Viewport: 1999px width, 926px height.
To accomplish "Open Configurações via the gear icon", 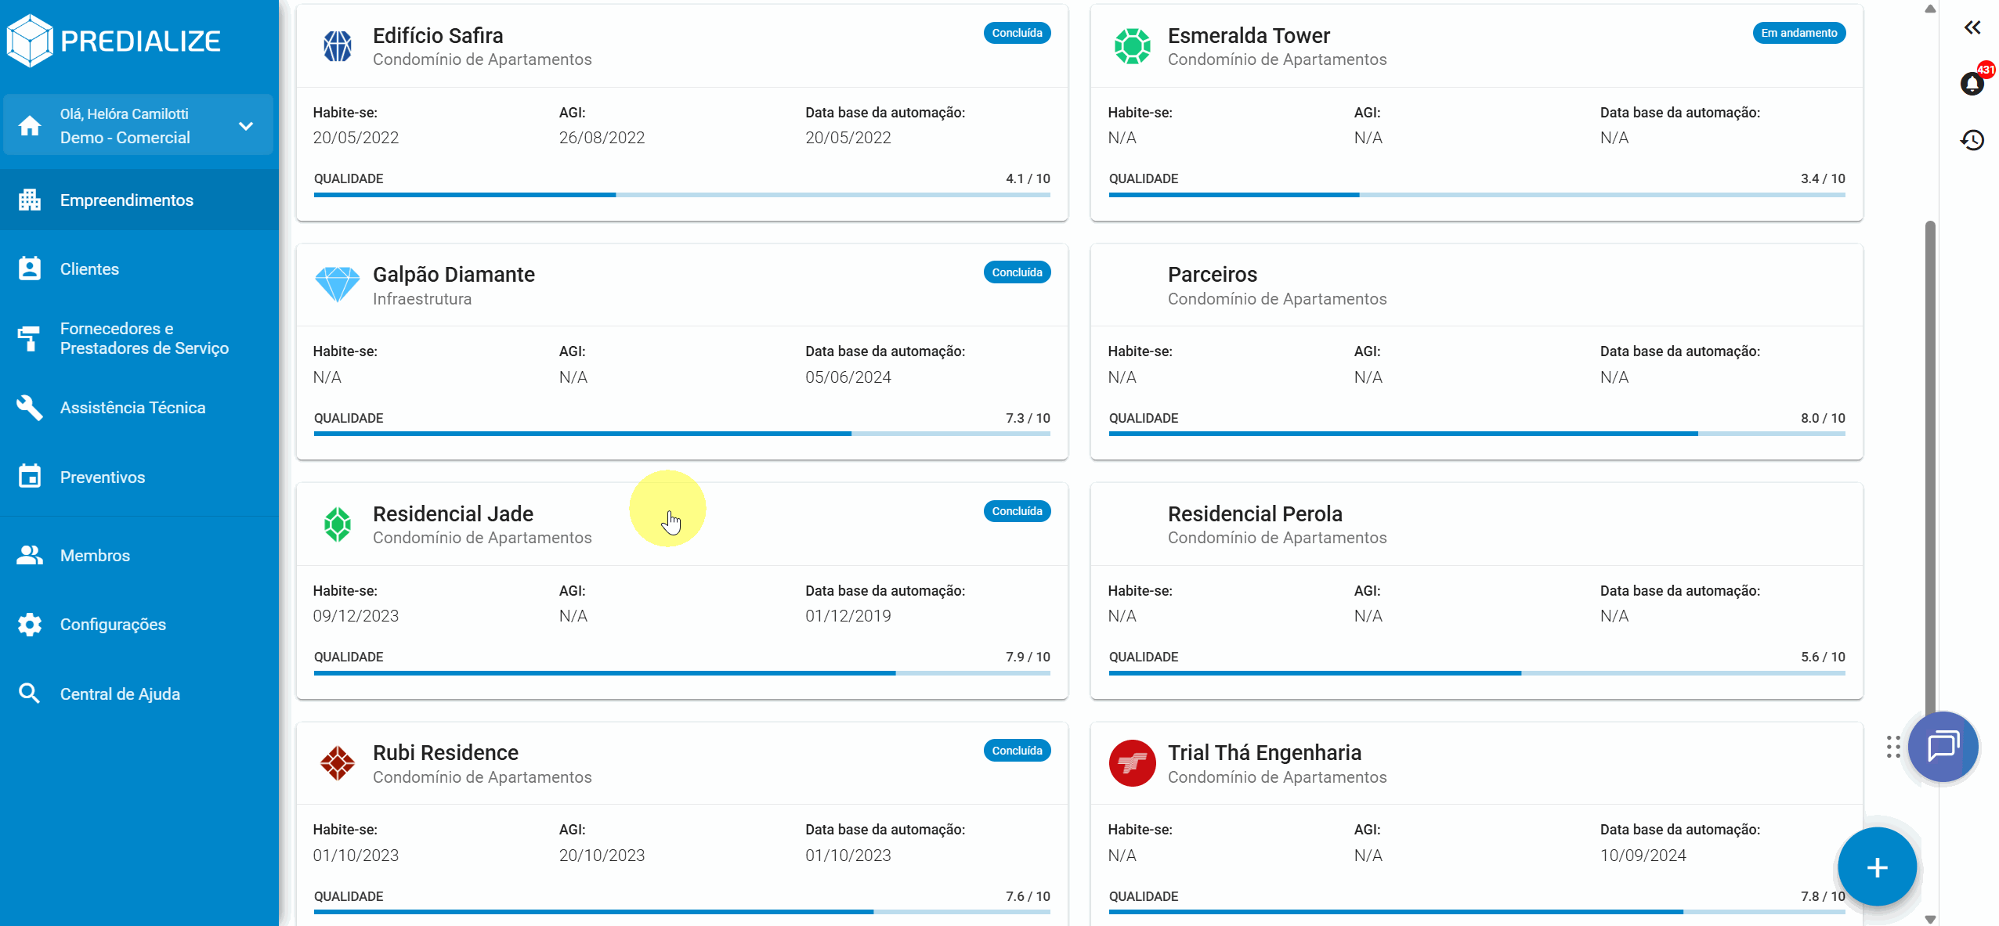I will click(29, 624).
